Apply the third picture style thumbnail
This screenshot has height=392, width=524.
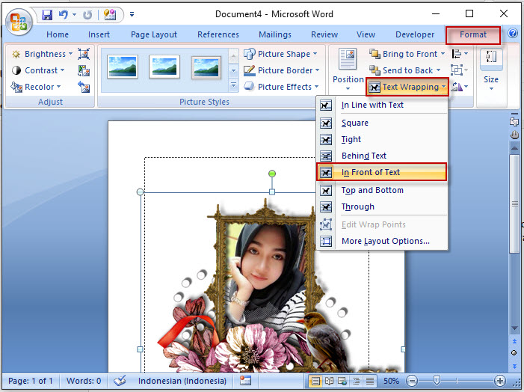[x=206, y=67]
